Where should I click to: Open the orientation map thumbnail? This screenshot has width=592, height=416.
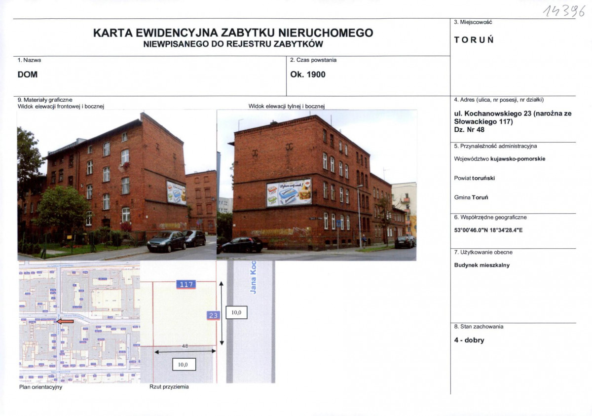coord(79,322)
